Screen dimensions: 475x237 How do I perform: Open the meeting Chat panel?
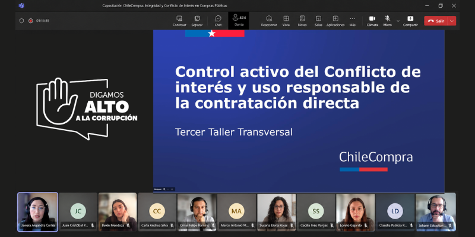pos(218,21)
